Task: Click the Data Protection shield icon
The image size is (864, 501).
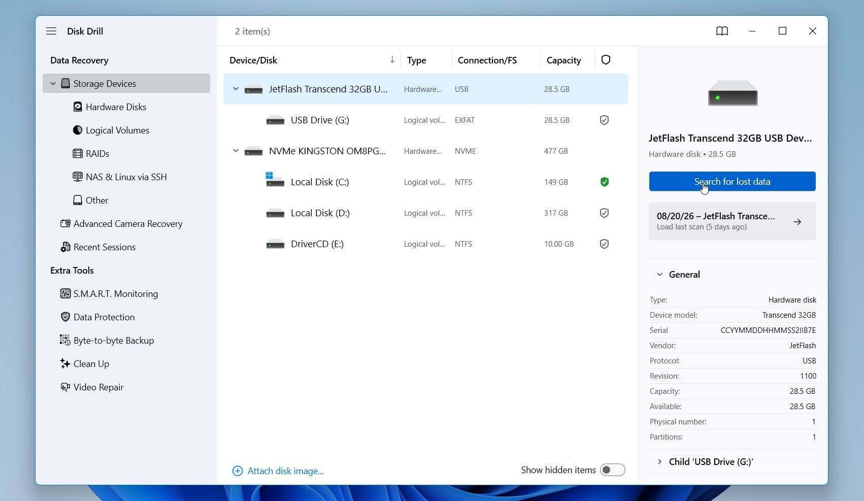Action: [65, 317]
